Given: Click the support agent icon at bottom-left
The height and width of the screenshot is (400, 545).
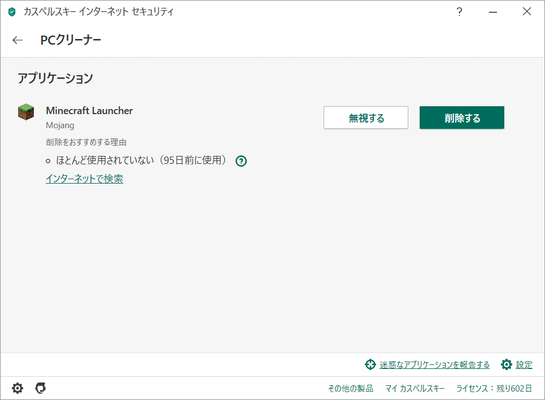Looking at the screenshot, I should tap(40, 388).
